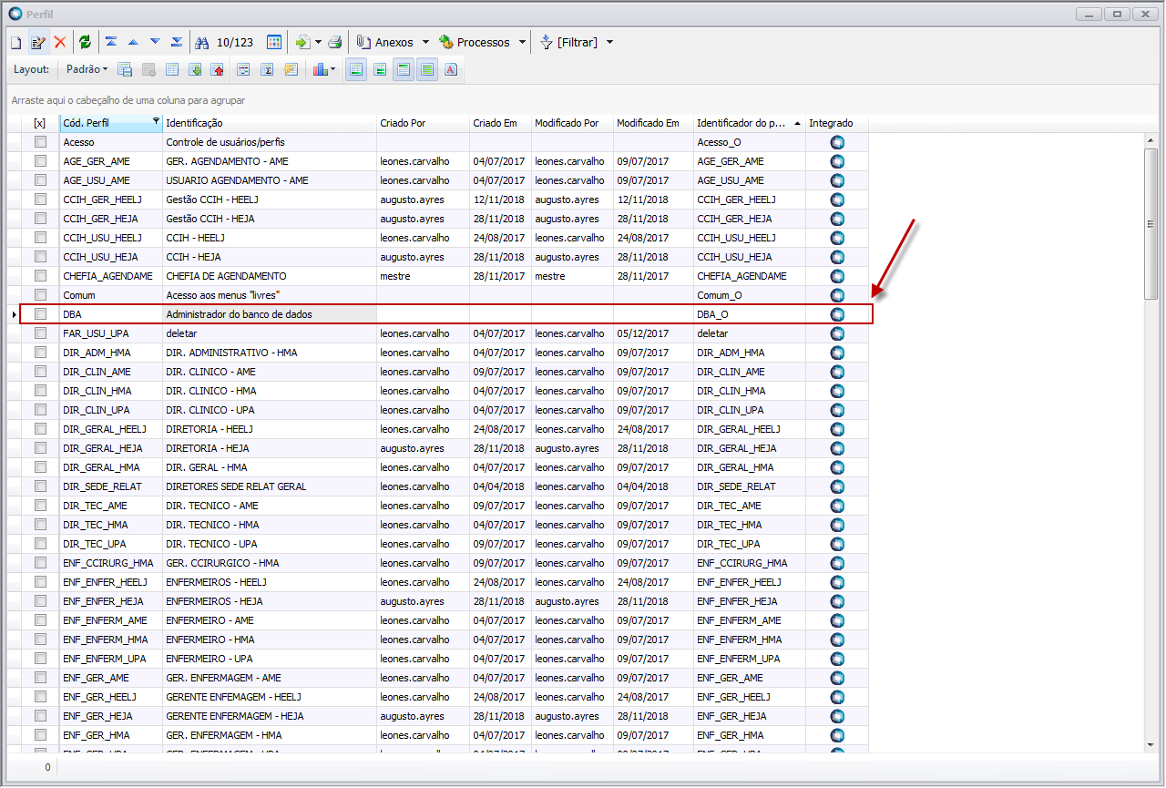
Task: Open the export dropdown arrow
Action: 318,42
